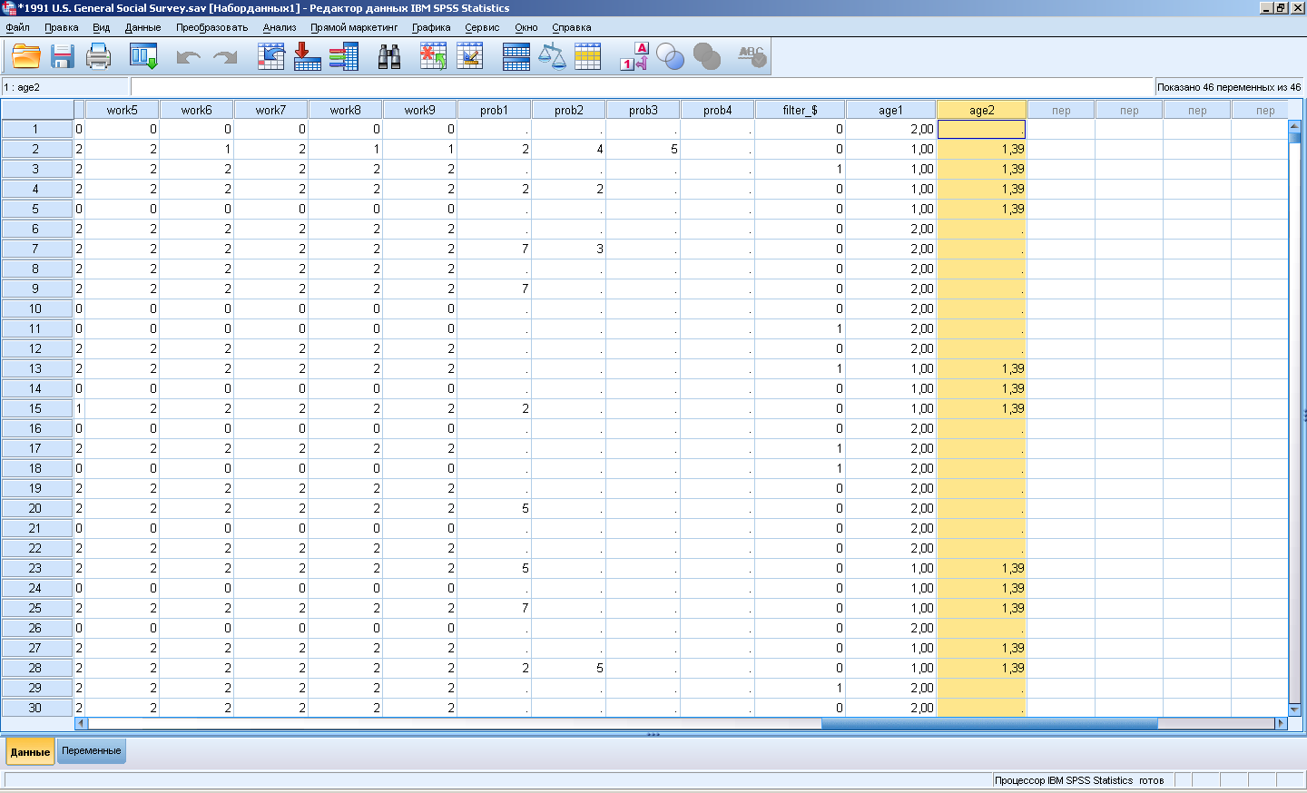
Task: Click prob1 value 7 in row 25
Action: 494,608
